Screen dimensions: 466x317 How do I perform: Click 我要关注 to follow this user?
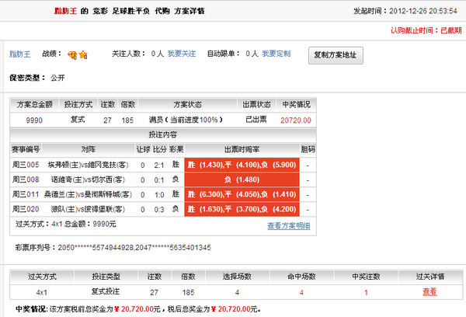coord(182,54)
